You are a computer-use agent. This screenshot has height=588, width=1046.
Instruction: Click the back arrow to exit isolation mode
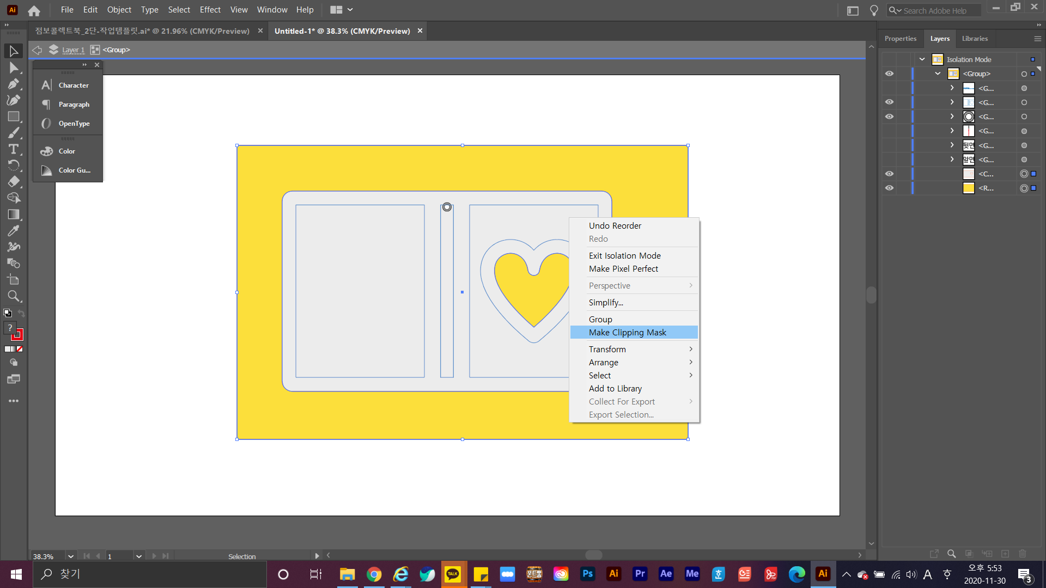pyautogui.click(x=37, y=50)
